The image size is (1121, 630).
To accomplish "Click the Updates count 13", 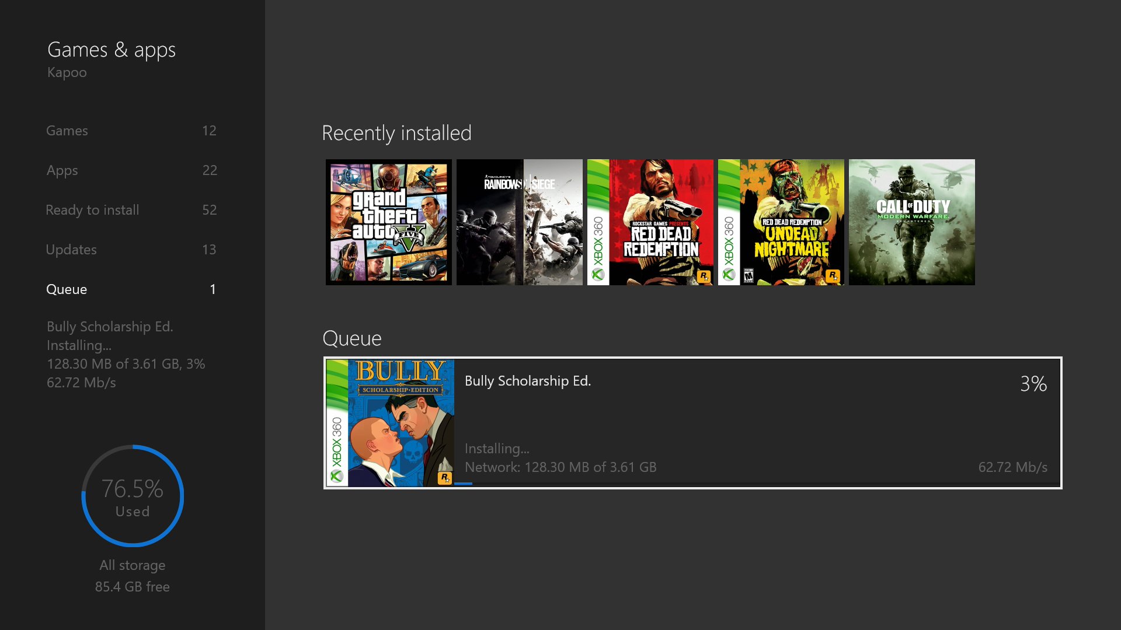I will (209, 250).
